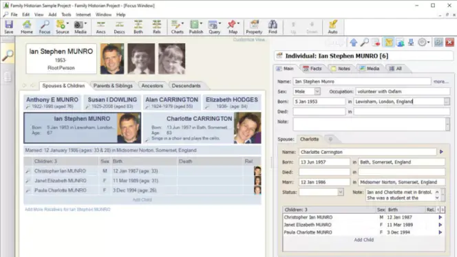Open the Internet menu
This screenshot has height=257, width=457.
[83, 14]
